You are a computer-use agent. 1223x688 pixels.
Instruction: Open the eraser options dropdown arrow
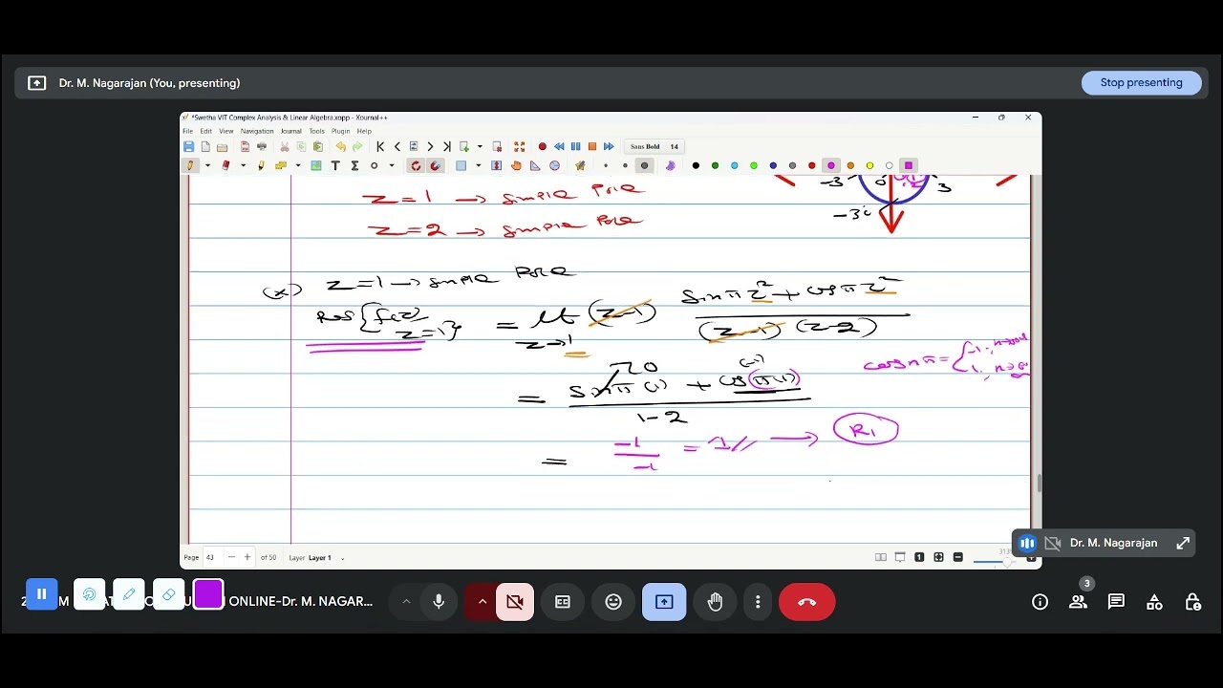[243, 165]
